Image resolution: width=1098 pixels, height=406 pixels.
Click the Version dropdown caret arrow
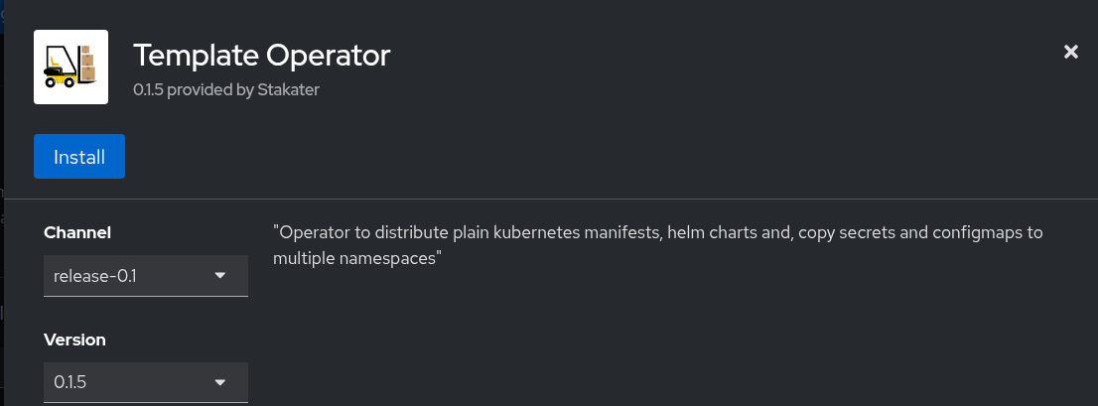(x=220, y=381)
